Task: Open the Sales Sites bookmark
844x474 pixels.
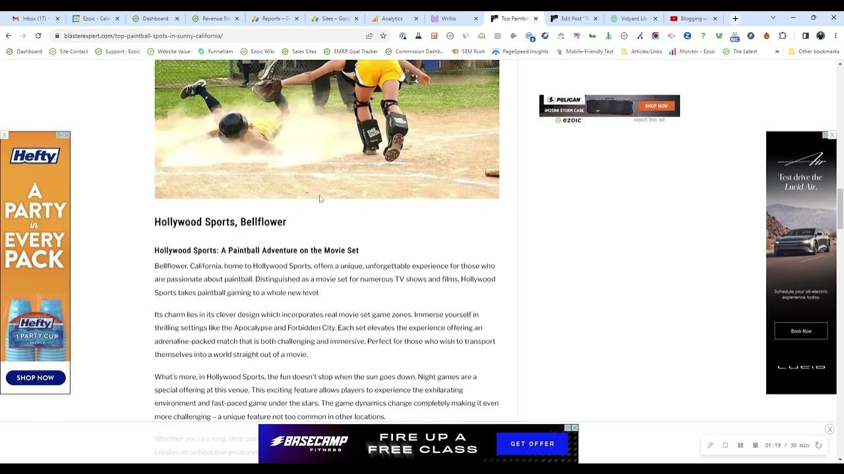Action: [299, 51]
